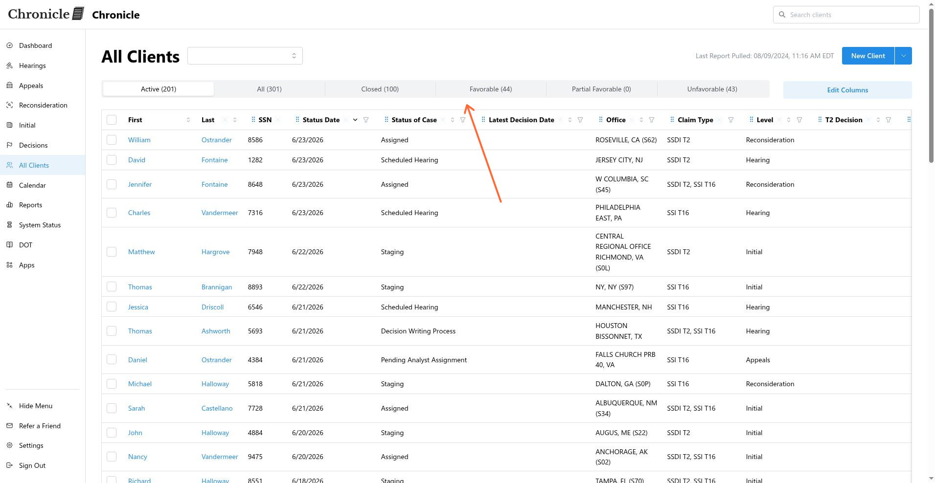This screenshot has width=935, height=483.
Task: Open Appeals from the sidebar
Action: click(x=43, y=86)
